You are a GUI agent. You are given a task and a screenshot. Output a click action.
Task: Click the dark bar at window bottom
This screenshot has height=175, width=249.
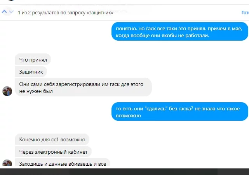pos(124,172)
